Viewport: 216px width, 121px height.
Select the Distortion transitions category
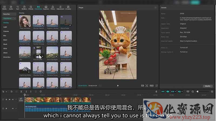pos(7,57)
